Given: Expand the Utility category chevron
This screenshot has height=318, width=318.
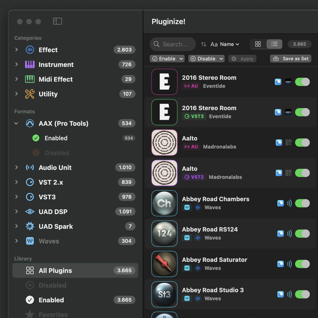Looking at the screenshot, I should coord(17,94).
